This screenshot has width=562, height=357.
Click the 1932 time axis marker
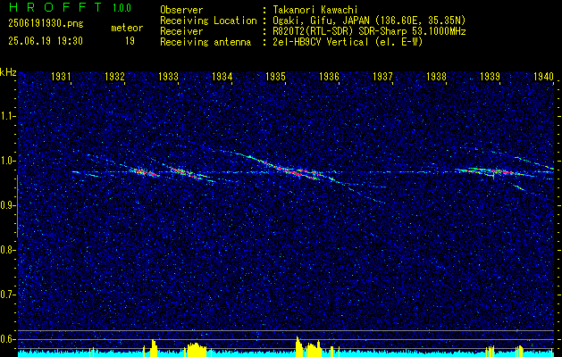tap(114, 77)
